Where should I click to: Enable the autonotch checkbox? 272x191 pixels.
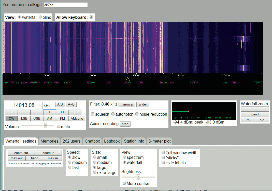(x=113, y=114)
